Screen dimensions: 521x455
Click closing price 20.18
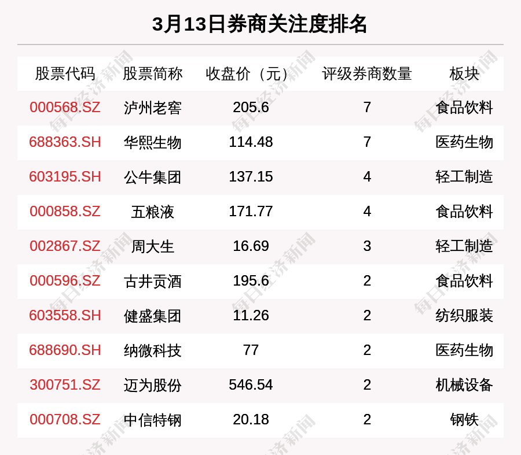click(x=251, y=420)
